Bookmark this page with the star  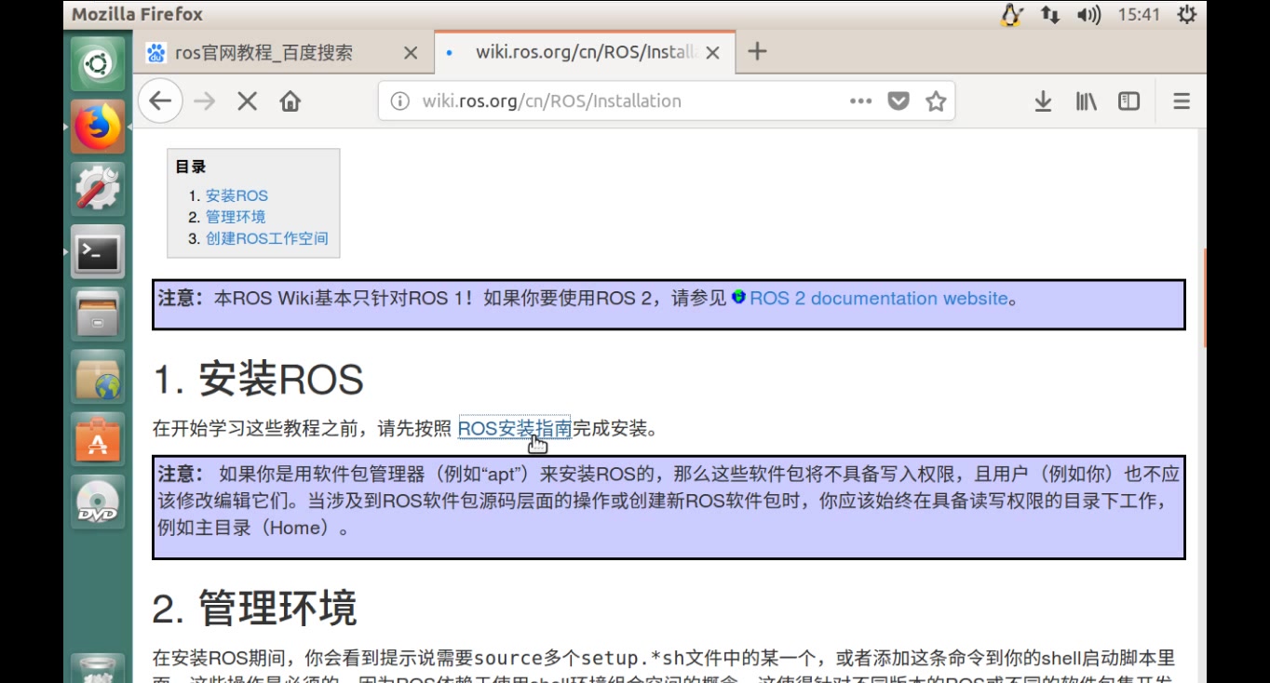pos(936,100)
